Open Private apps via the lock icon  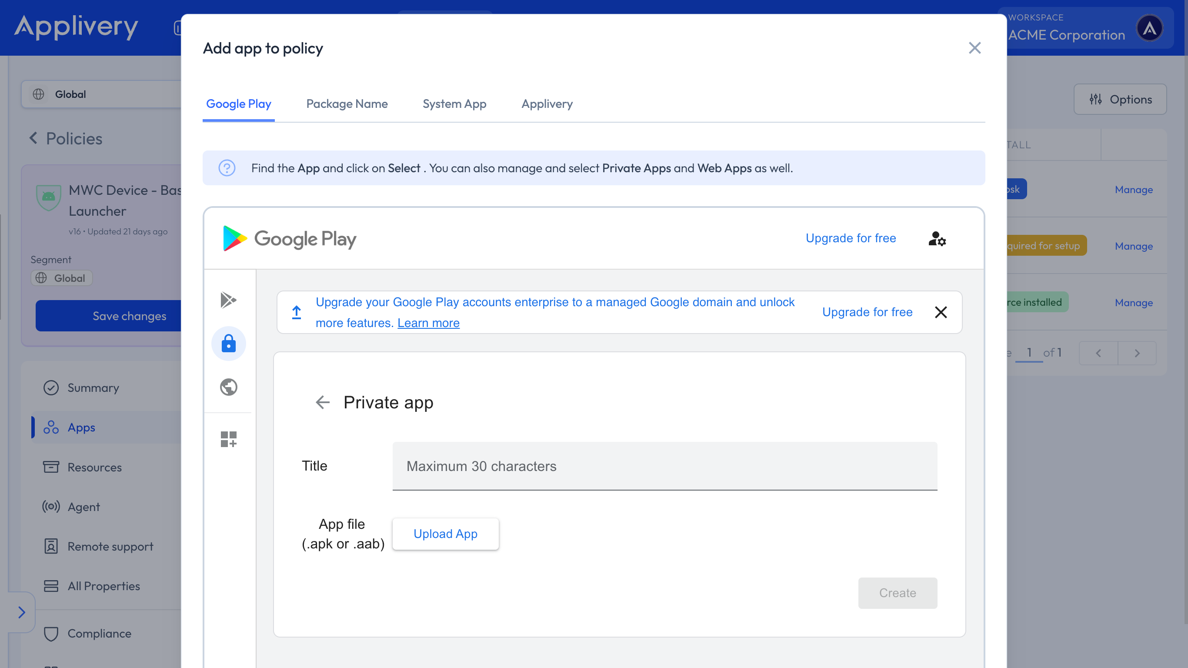coord(229,343)
